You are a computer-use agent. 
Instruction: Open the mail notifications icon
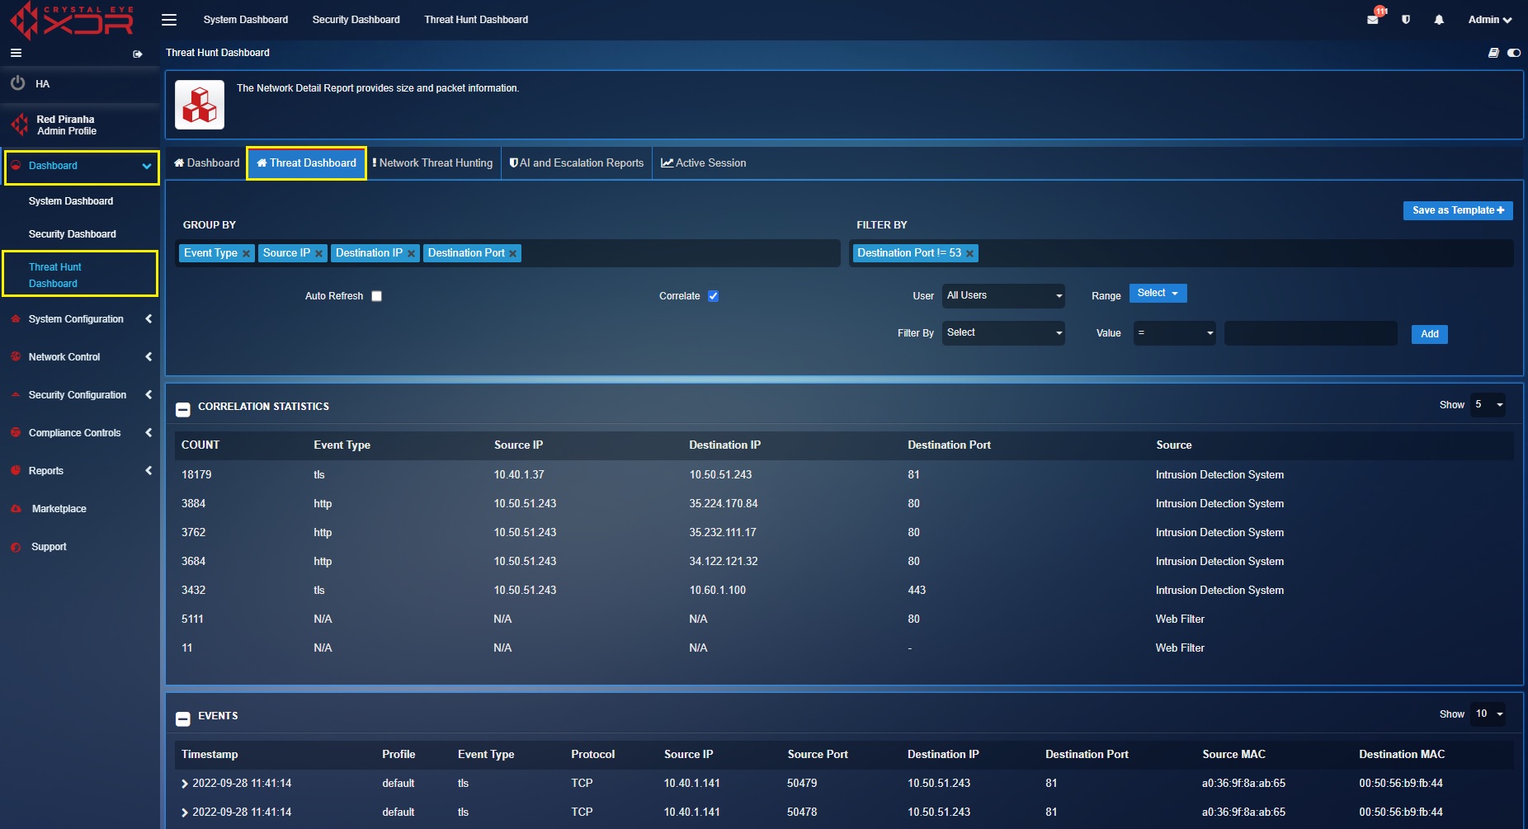(x=1373, y=20)
